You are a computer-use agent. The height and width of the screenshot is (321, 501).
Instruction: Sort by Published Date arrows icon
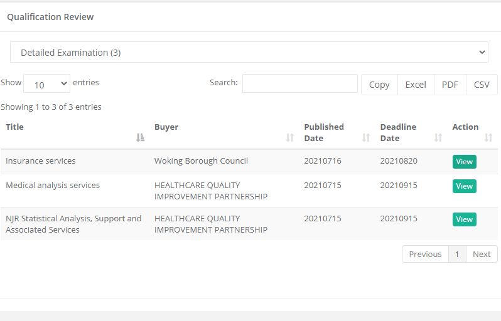[x=366, y=137]
